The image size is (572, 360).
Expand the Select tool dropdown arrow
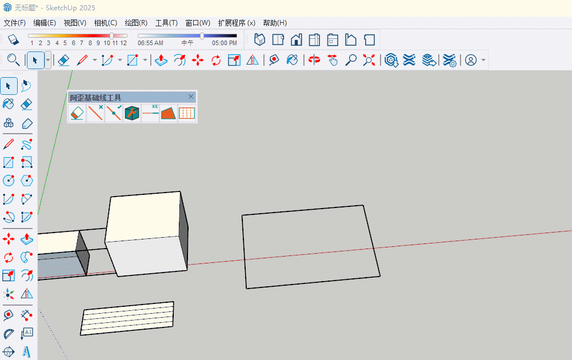[x=48, y=60]
